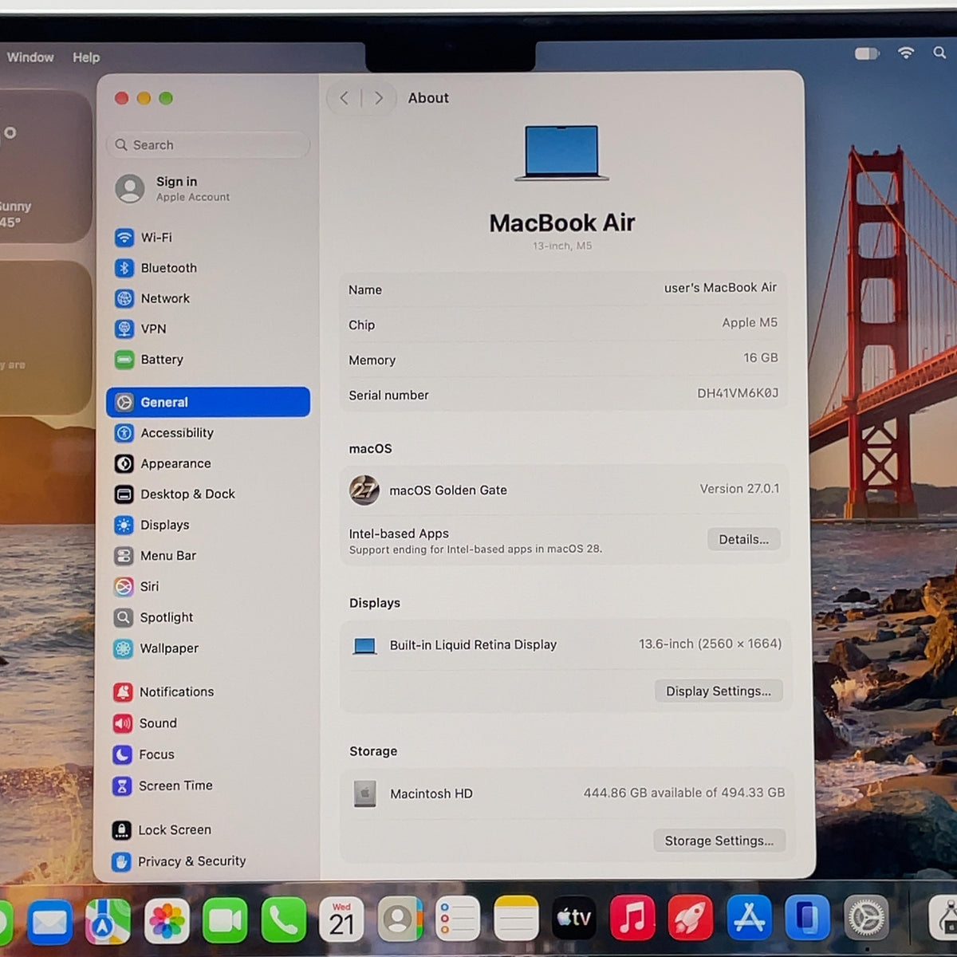Select Siri in the sidebar
Screen dimensions: 957x957
click(x=207, y=587)
